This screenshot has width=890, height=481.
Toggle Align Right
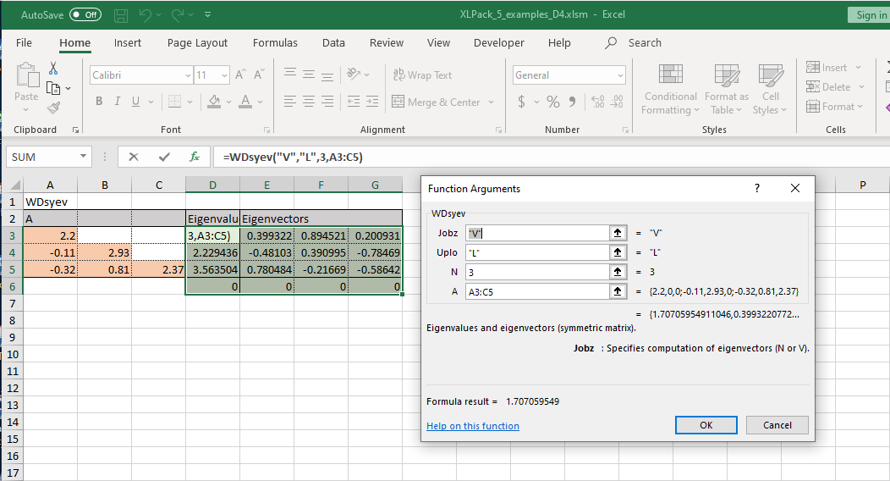(327, 102)
